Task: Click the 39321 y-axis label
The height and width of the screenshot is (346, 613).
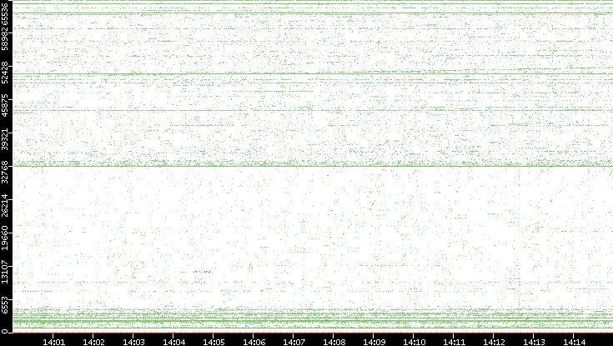Action: (7, 138)
